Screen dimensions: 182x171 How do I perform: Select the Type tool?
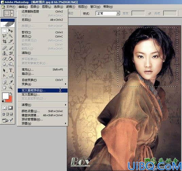[11, 71]
